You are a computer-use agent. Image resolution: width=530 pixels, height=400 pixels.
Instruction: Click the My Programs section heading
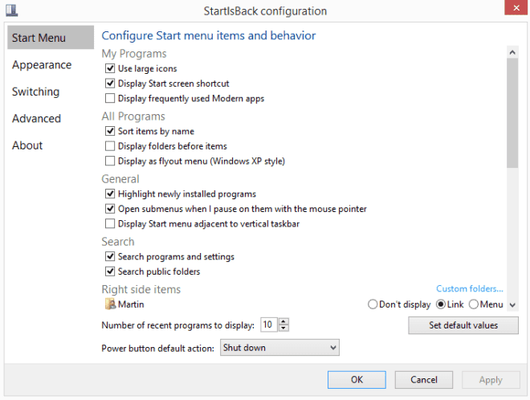(134, 54)
